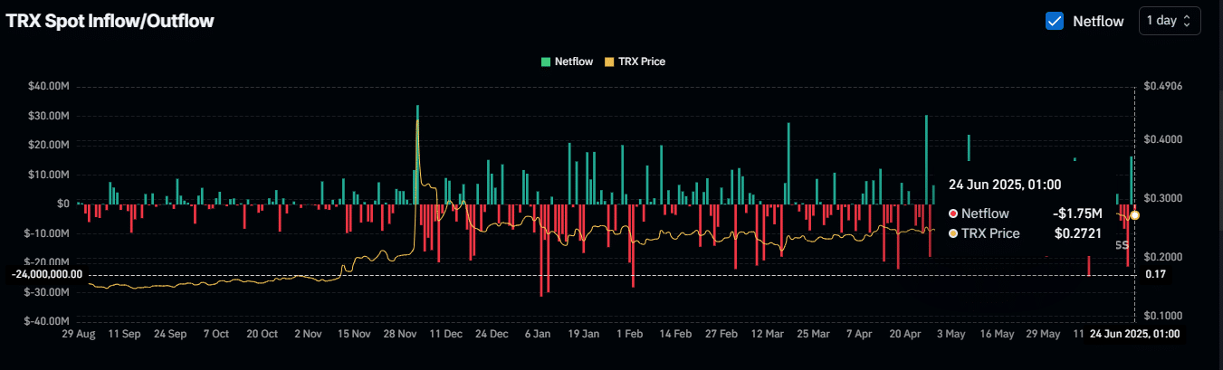The height and width of the screenshot is (370, 1223).
Task: Toggle the TRX Price legend series
Action: pyautogui.click(x=635, y=62)
